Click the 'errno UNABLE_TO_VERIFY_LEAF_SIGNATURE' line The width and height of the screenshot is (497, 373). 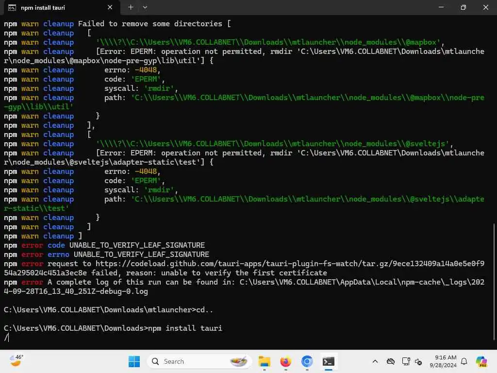pyautogui.click(x=106, y=254)
